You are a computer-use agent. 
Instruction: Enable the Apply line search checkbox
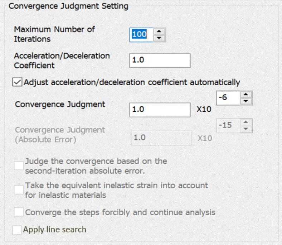pos(17,230)
